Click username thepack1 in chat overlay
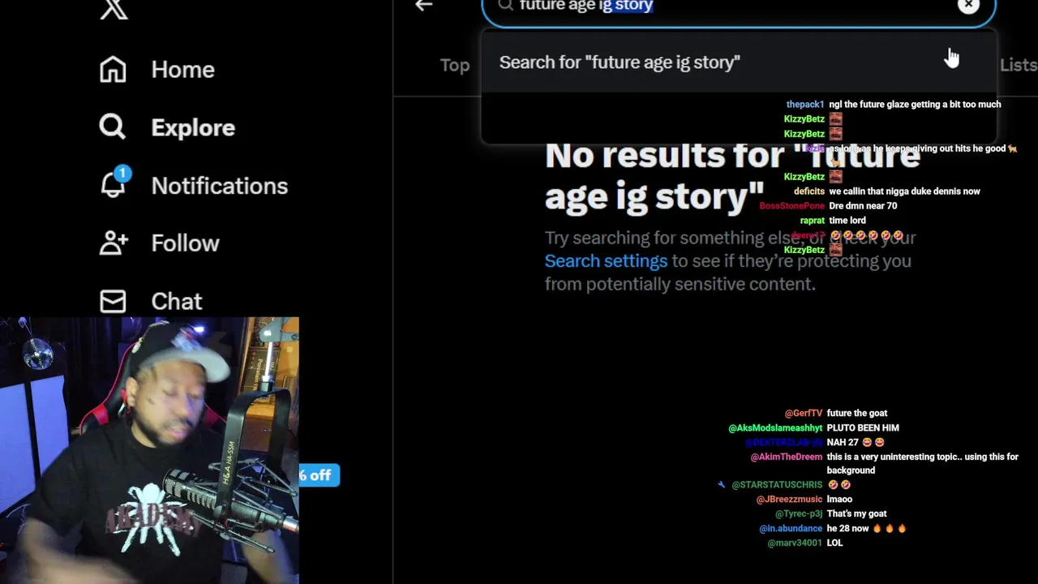The height and width of the screenshot is (584, 1038). click(804, 105)
